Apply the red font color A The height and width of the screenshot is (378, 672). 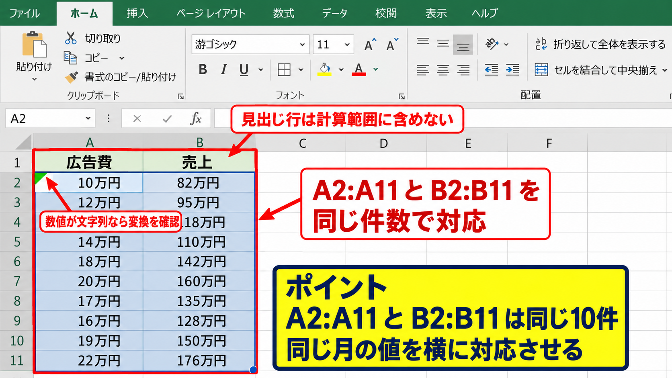pos(359,70)
